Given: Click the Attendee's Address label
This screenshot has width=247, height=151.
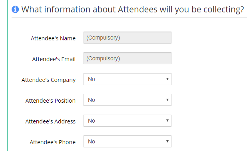Looking at the screenshot, I should click(50, 121).
